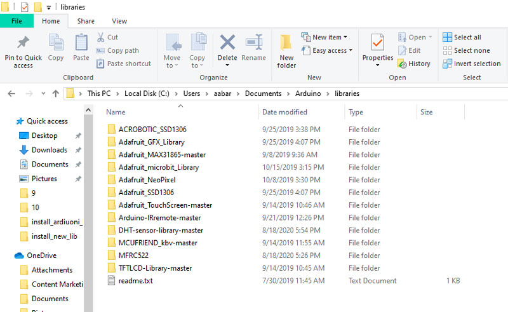Open the Delete dropdown arrow
Screen dimensions: 508x312
pos(227,65)
